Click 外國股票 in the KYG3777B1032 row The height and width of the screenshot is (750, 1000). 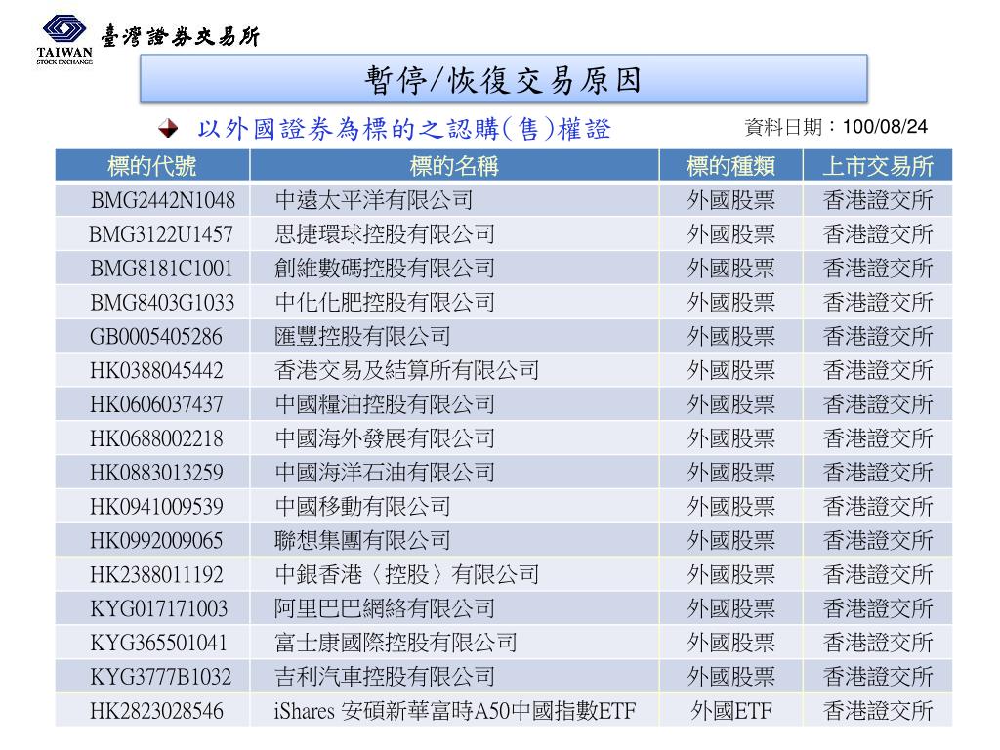pyautogui.click(x=730, y=677)
